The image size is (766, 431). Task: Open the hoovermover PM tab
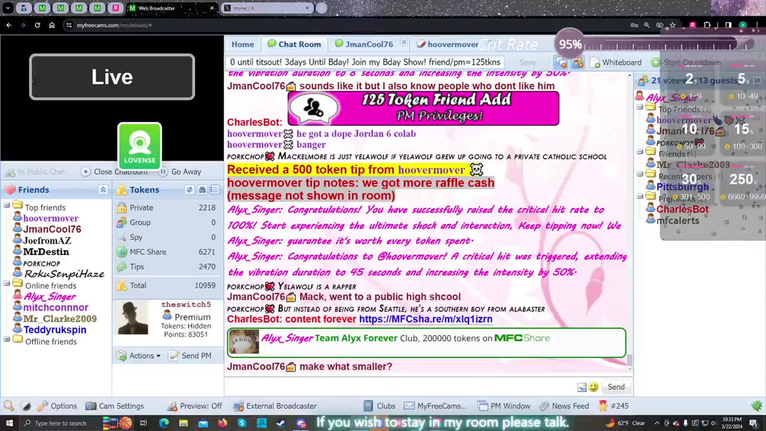(447, 44)
